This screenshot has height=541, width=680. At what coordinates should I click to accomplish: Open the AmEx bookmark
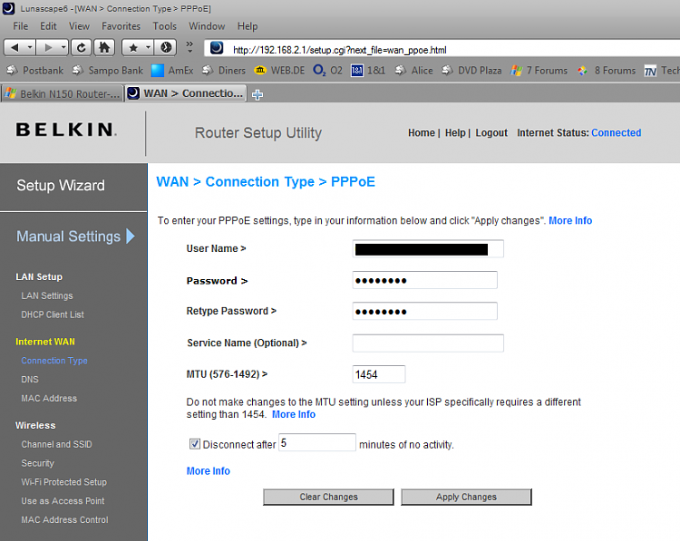tap(172, 70)
